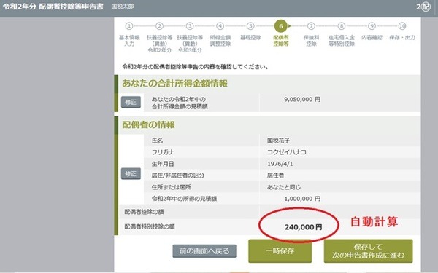438x273 pixels.
Task: Click the 9,050,000 円 income value
Action: tap(302, 100)
